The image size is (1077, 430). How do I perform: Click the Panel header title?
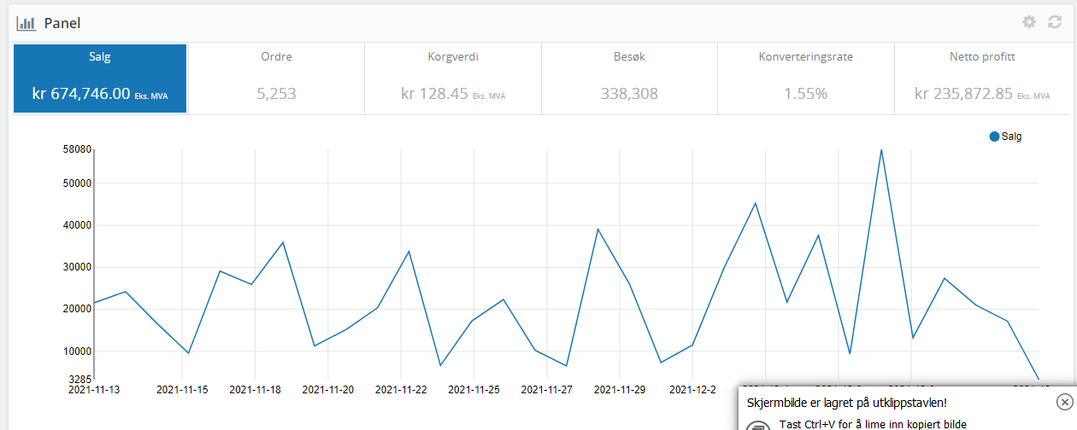click(62, 23)
